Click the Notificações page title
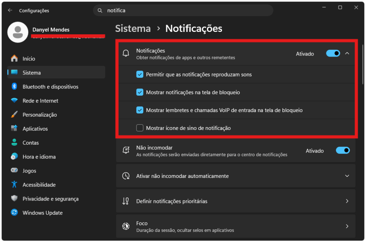The image size is (366, 242). click(194, 29)
